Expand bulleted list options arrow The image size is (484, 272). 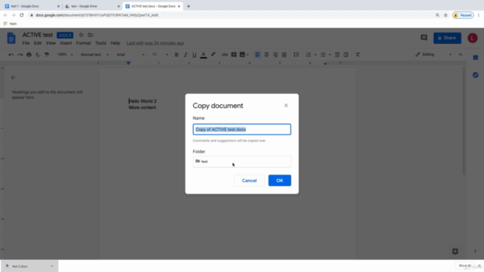(330, 55)
